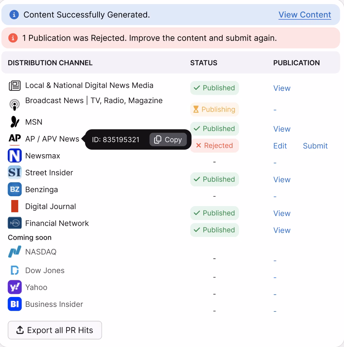View the Street Insider publication
Screen dimensions: 344x347
[x=282, y=180]
